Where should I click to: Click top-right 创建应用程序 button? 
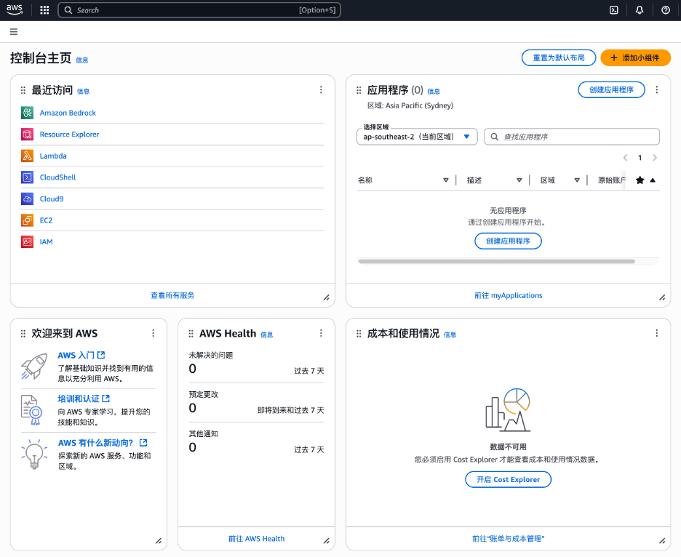coord(611,90)
